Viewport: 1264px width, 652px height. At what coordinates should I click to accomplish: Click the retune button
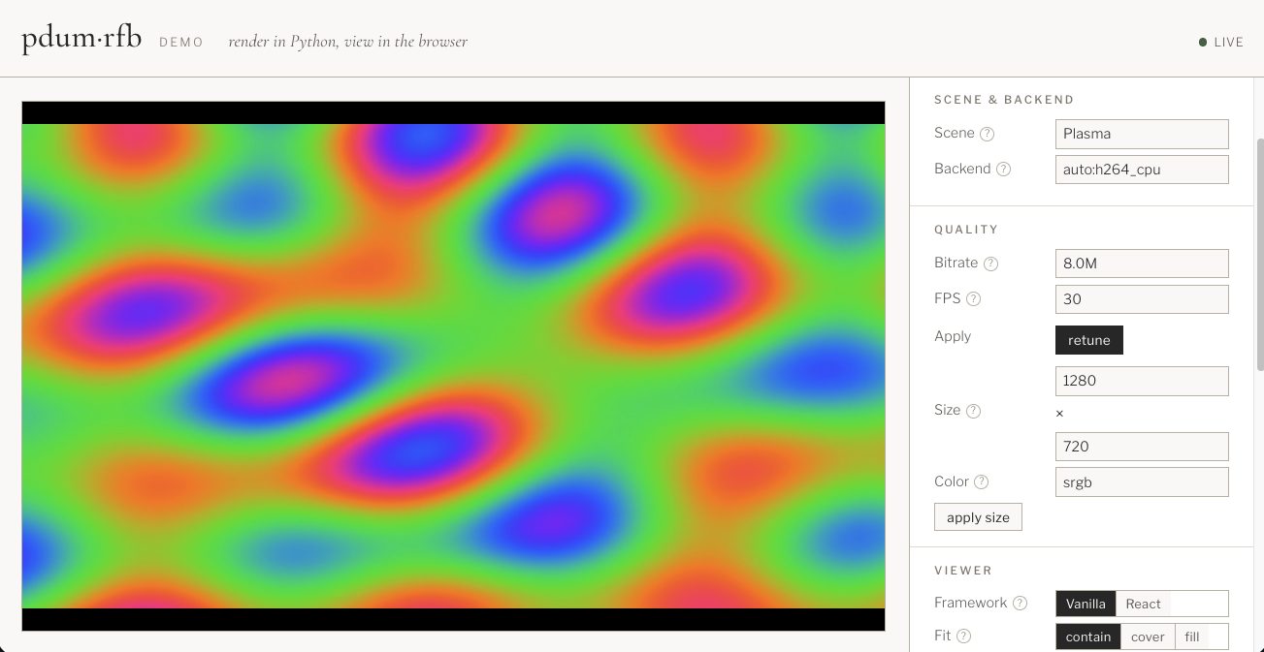tap(1089, 340)
